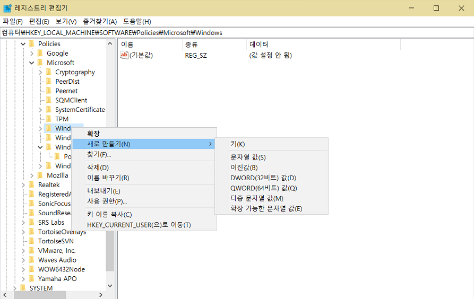Select the (값 설정 안 됨) data cell
This screenshot has width=474, height=299.
coord(271,55)
